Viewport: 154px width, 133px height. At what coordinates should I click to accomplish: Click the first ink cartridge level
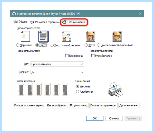pos(21,90)
